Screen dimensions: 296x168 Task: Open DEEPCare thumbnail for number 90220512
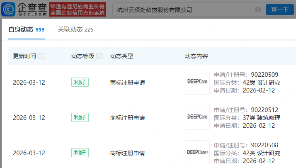(x=197, y=117)
